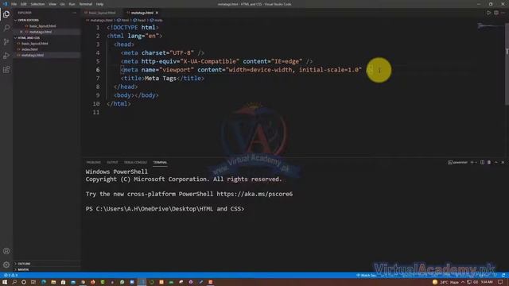Open Explorer panel more actions ellipsis
This screenshot has width=509, height=286.
point(74,13)
